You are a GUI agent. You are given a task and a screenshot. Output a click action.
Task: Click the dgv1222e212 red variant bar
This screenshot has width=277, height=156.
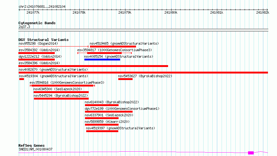pyautogui.click(x=36, y=60)
